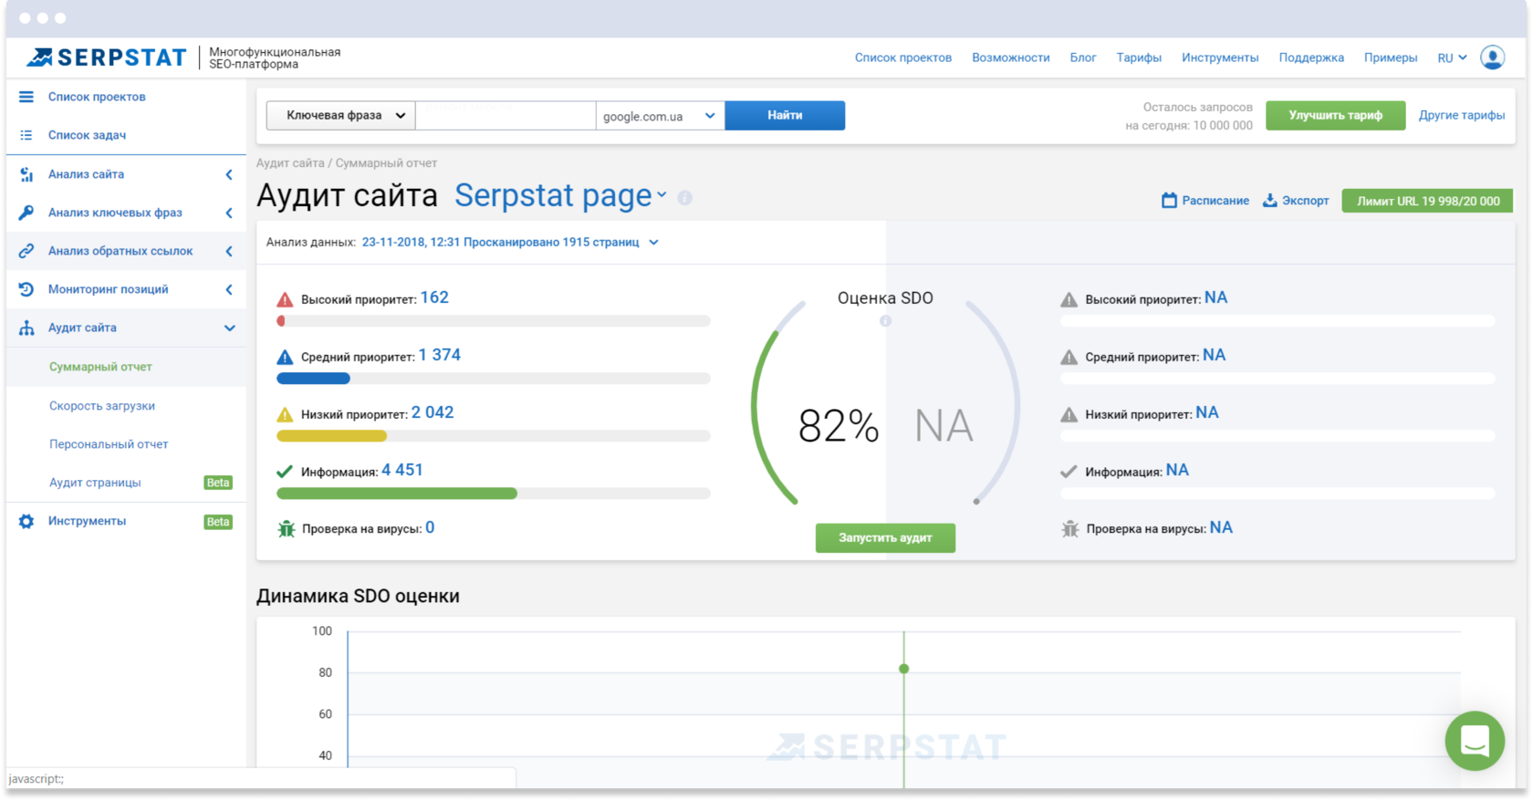
Task: Click the Запустить аудит button
Action: pyautogui.click(x=885, y=538)
